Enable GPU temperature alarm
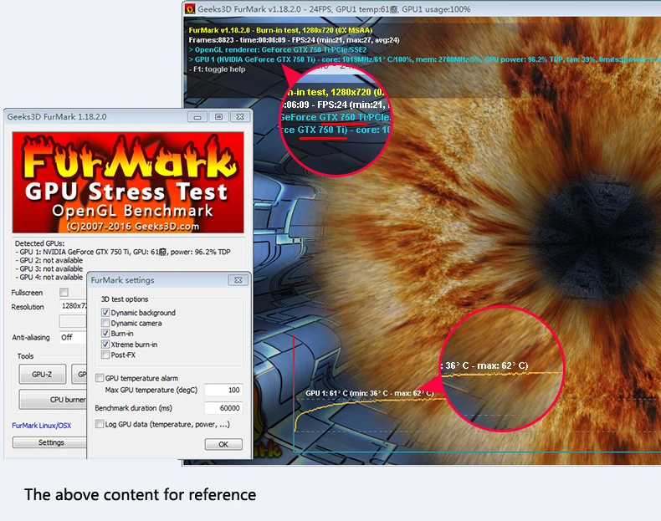The width and height of the screenshot is (661, 521). [100, 378]
